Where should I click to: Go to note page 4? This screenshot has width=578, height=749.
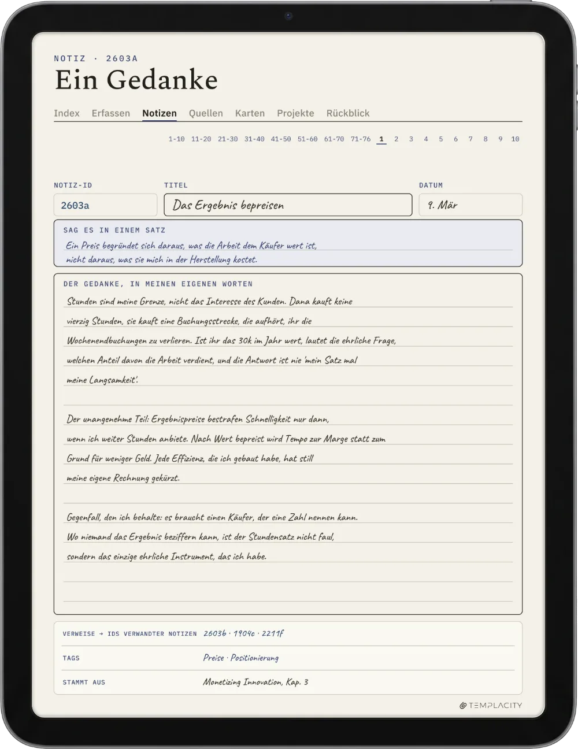click(x=426, y=139)
